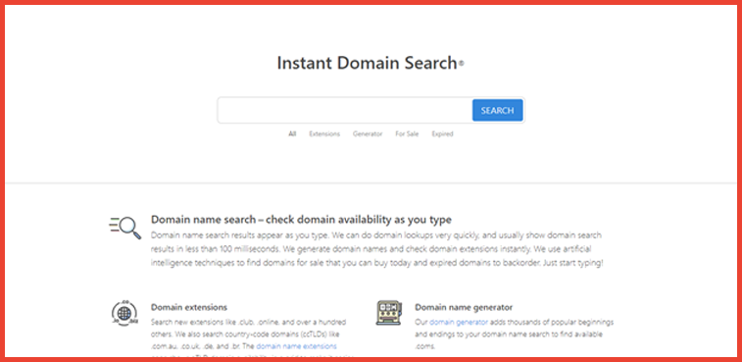The image size is (742, 362).
Task: Click the blue SEARCH button
Action: coord(497,111)
